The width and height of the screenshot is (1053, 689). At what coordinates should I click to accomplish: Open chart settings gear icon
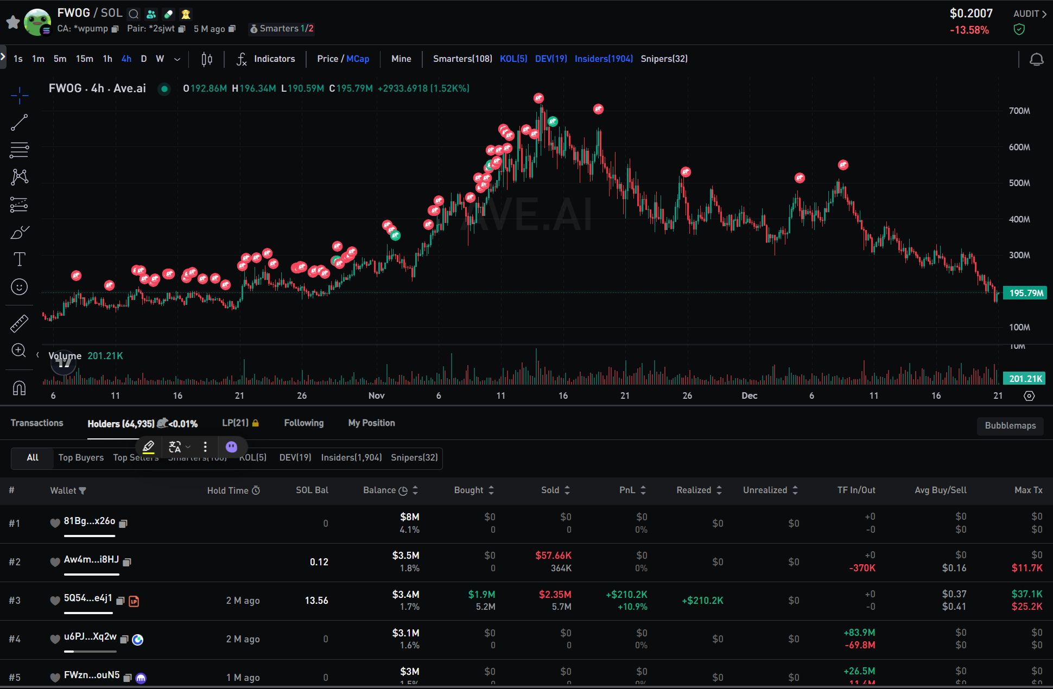[x=1029, y=396]
